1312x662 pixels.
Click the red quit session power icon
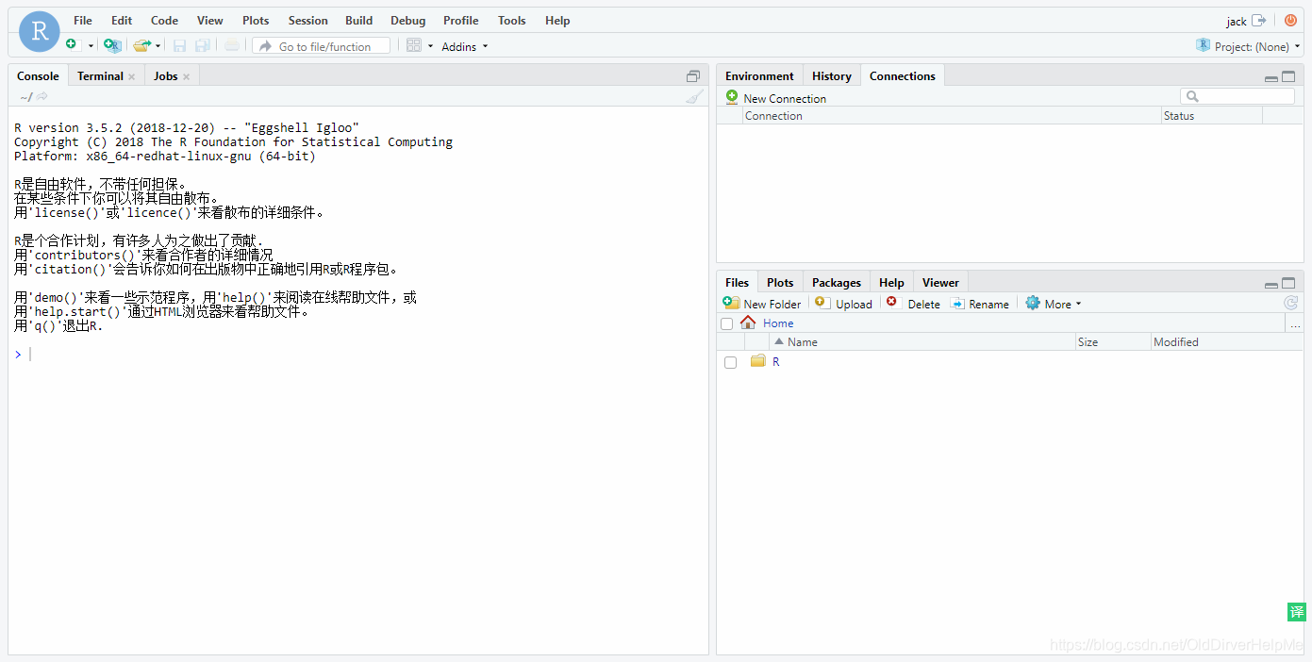coord(1291,20)
